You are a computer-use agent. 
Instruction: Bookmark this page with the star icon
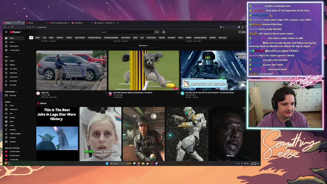[x=224, y=27]
